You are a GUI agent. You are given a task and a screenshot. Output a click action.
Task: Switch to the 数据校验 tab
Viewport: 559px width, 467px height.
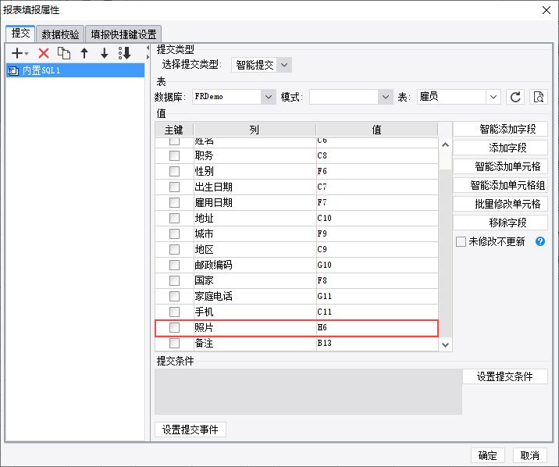coord(60,34)
